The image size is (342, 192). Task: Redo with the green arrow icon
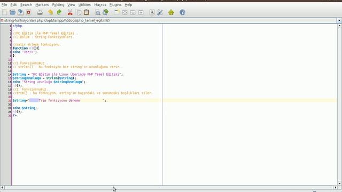tap(59, 12)
